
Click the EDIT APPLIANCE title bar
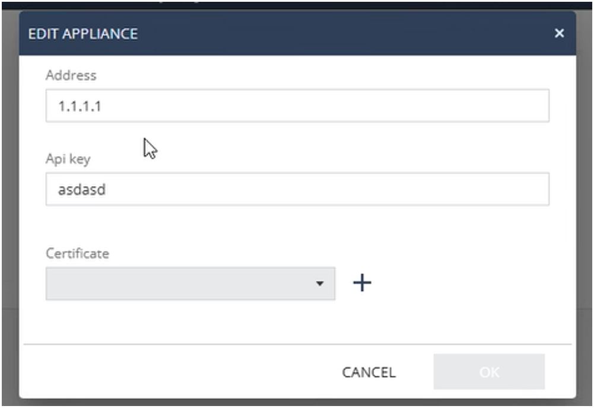coord(297,33)
